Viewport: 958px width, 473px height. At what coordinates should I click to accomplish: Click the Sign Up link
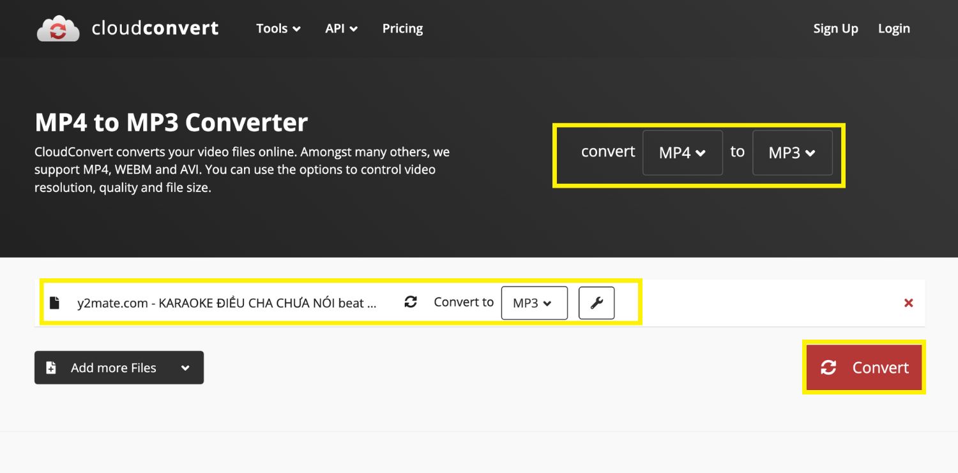(x=835, y=29)
